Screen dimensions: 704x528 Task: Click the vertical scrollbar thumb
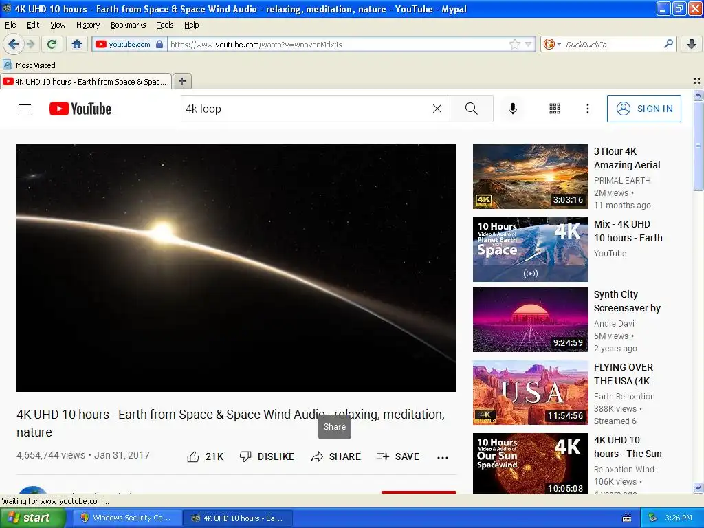click(698, 146)
